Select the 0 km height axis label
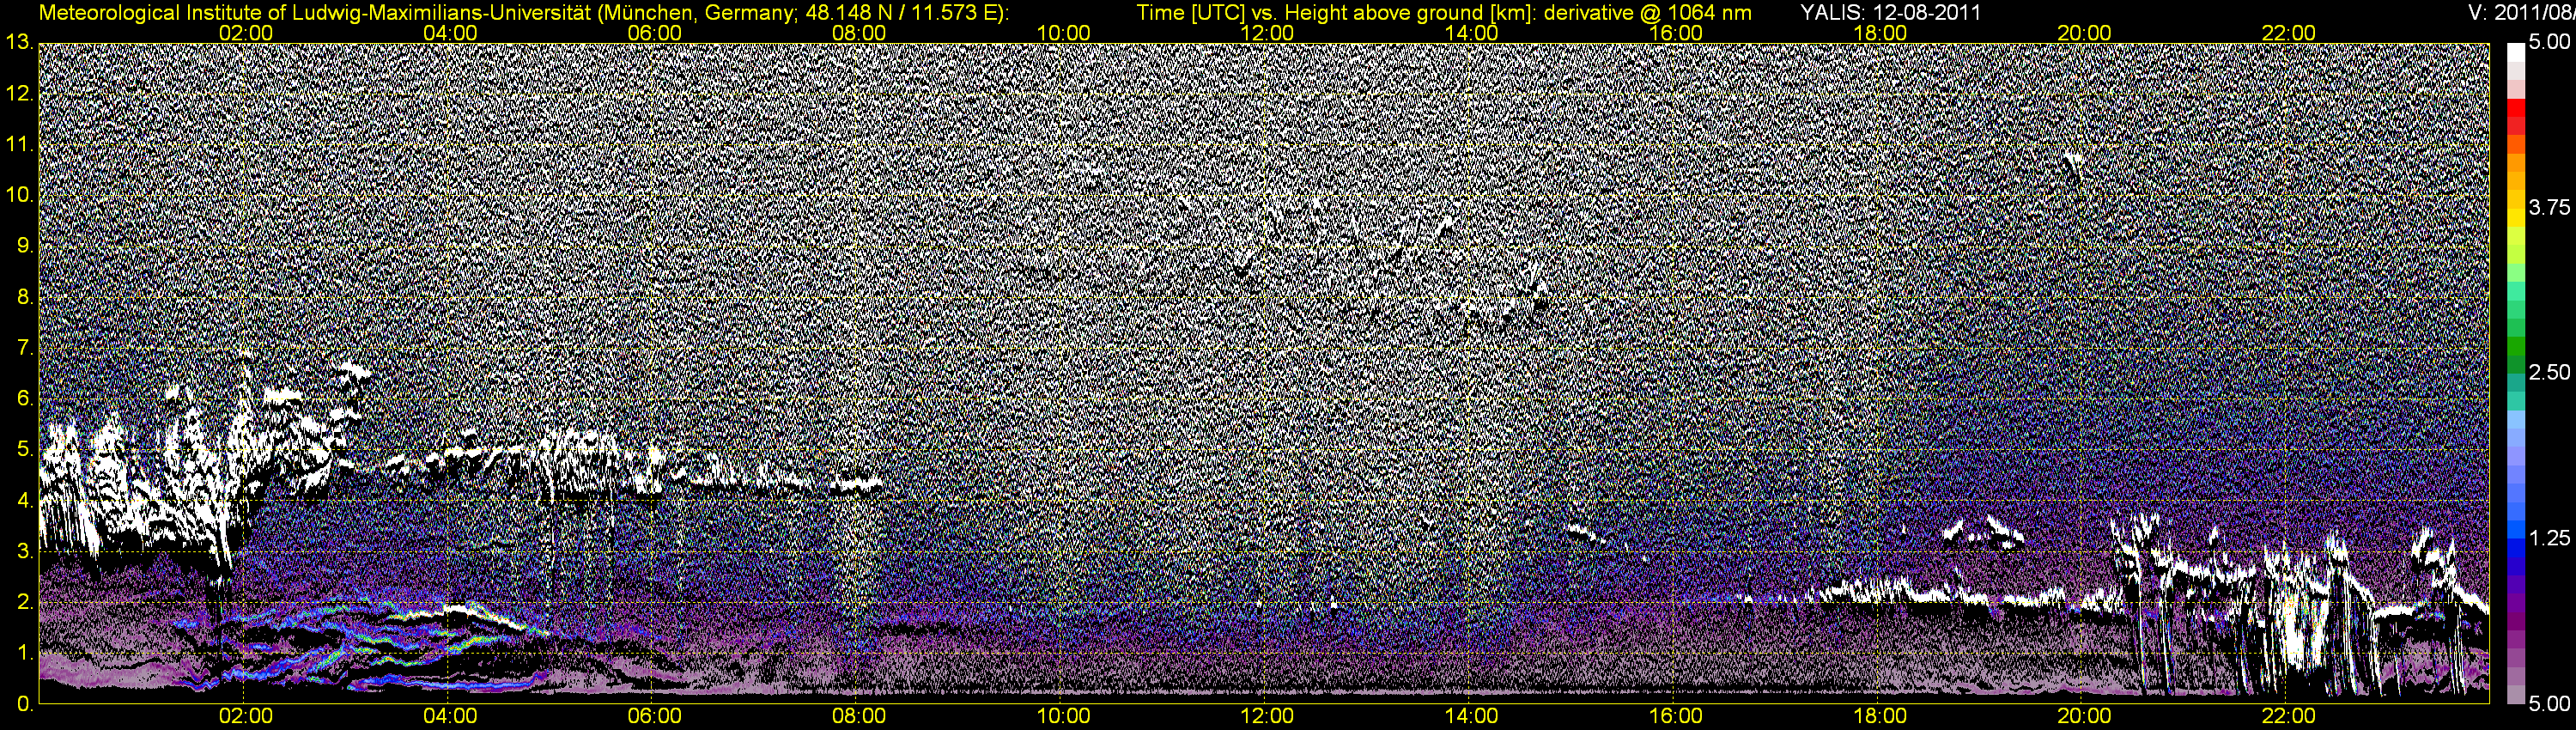This screenshot has height=730, width=2576. pyautogui.click(x=24, y=704)
